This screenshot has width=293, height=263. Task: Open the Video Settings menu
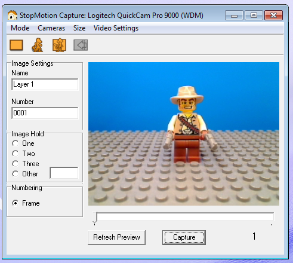(x=116, y=28)
